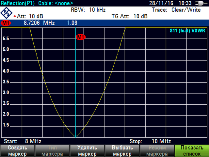Screen dimensions: 209x157
Task: Click the Rohde & Schwarz logo icon
Action: [7, 13]
